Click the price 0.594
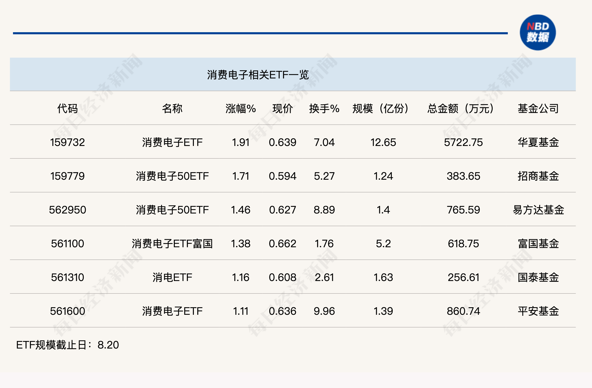This screenshot has width=592, height=388. click(283, 176)
